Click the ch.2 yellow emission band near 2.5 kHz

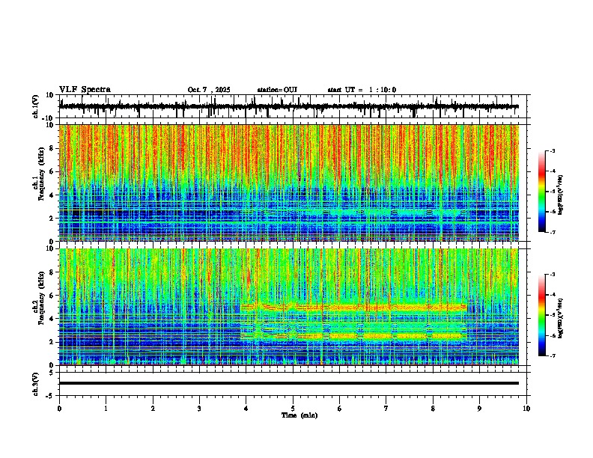353,335
